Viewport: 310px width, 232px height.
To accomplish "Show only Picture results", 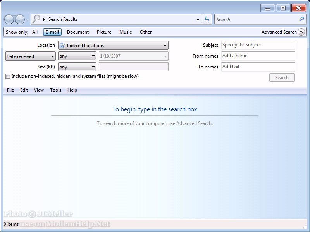I will [x=104, y=32].
